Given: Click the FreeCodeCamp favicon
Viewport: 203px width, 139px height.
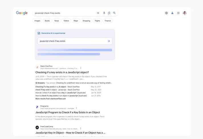Looking at the screenshot, I should click(37, 128).
